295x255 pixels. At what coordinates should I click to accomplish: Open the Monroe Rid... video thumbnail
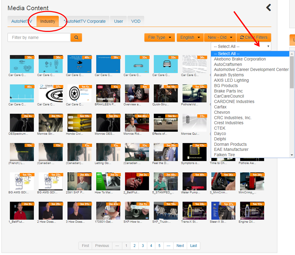[x=137, y=123]
